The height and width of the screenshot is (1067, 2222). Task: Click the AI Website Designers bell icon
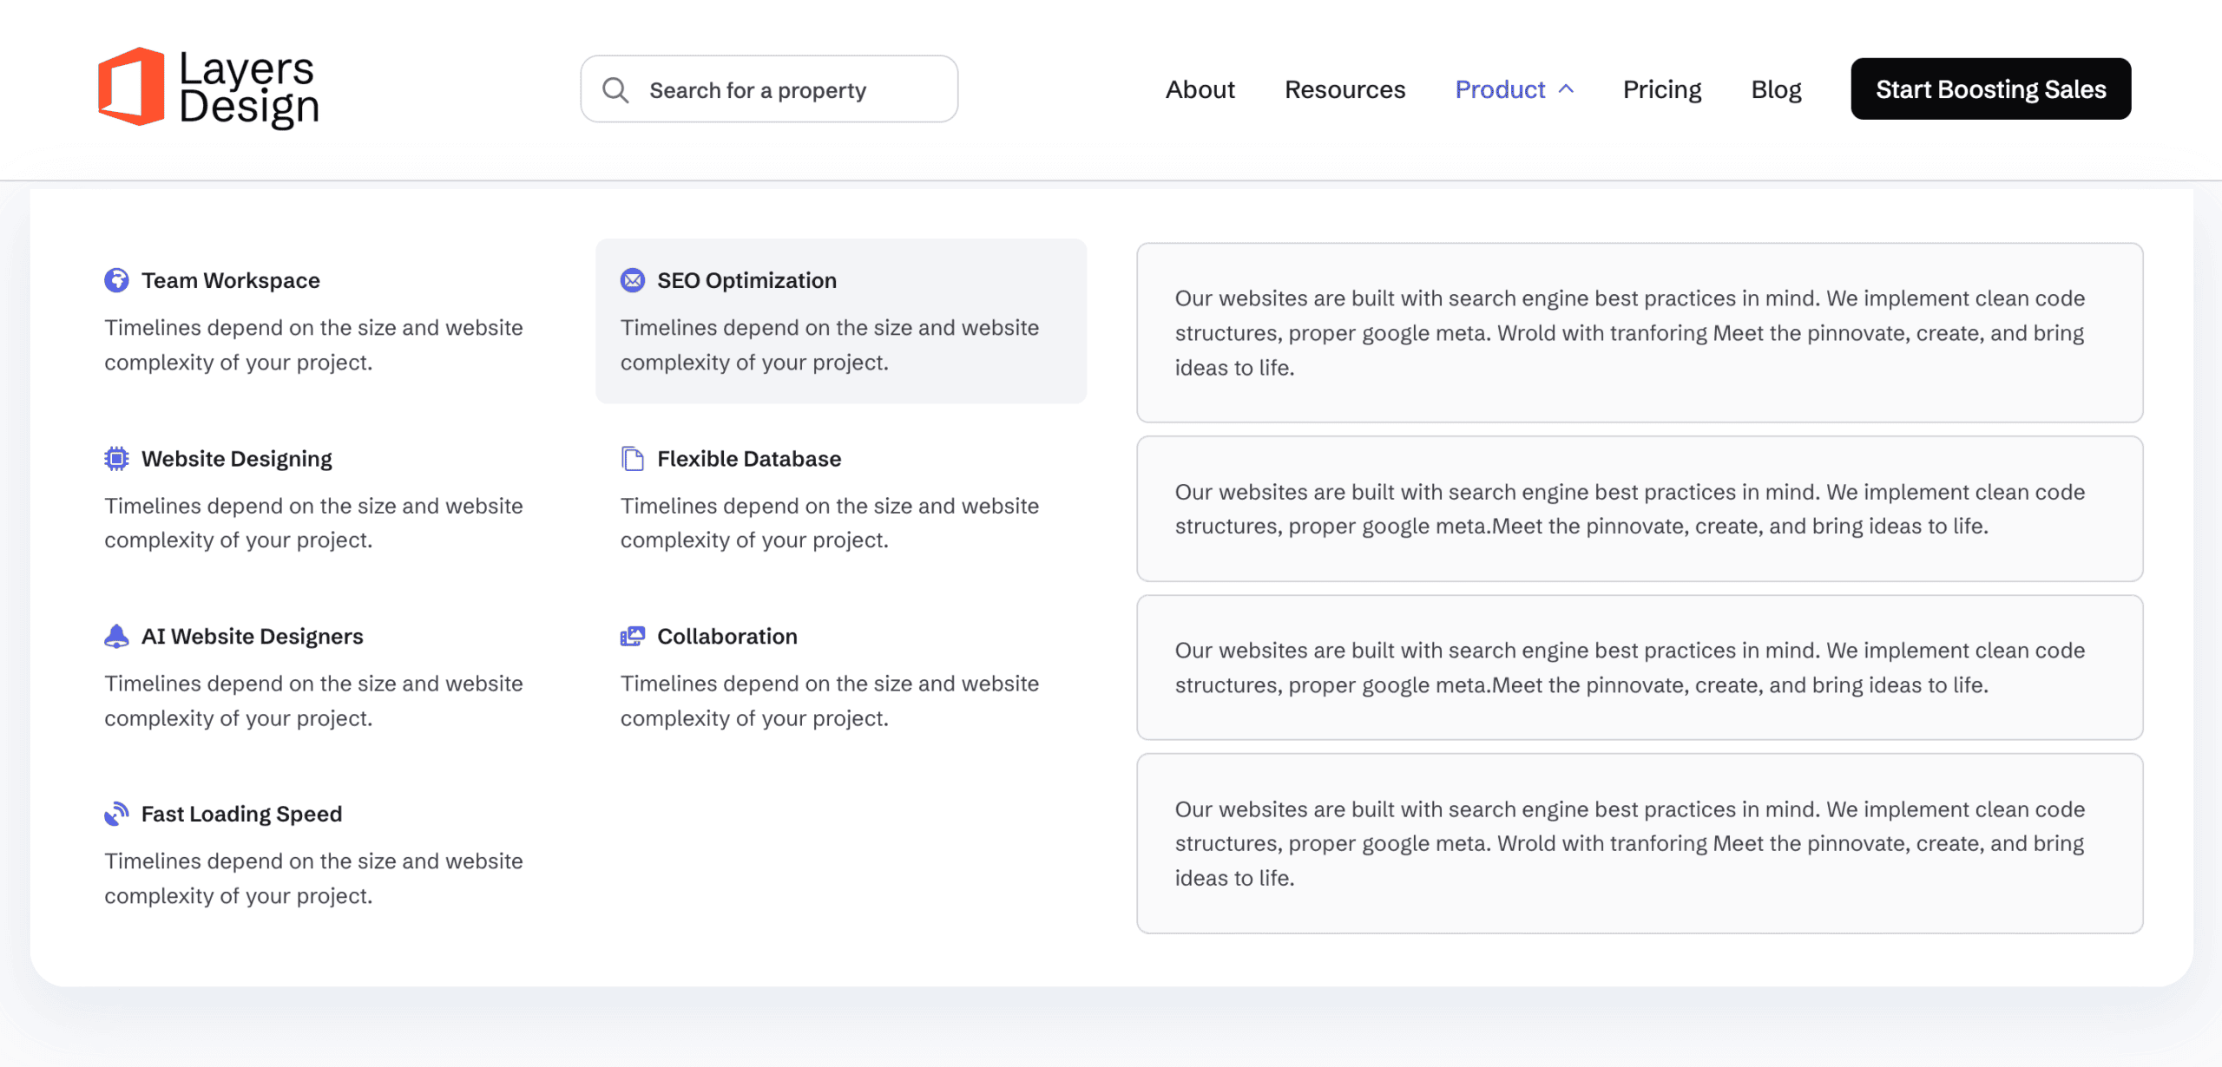click(x=116, y=636)
